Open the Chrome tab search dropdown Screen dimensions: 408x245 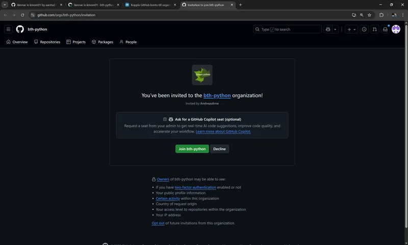pyautogui.click(x=5, y=5)
